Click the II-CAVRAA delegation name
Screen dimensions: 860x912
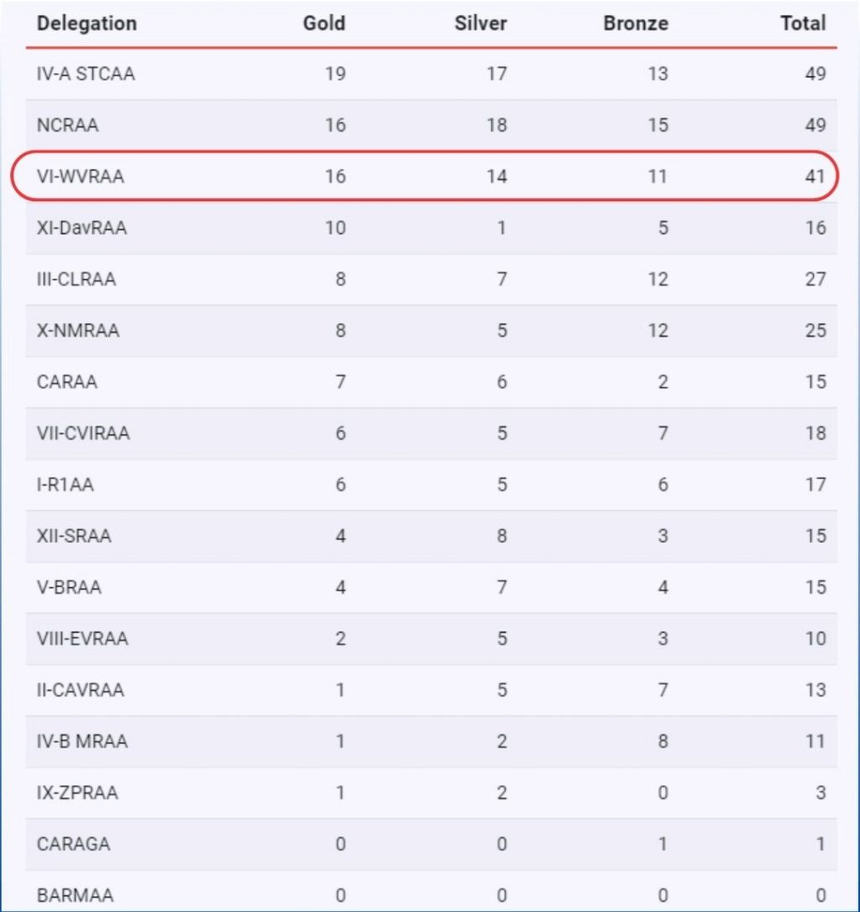[x=81, y=690]
